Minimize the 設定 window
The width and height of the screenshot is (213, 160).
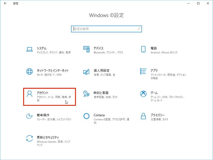click(188, 3)
